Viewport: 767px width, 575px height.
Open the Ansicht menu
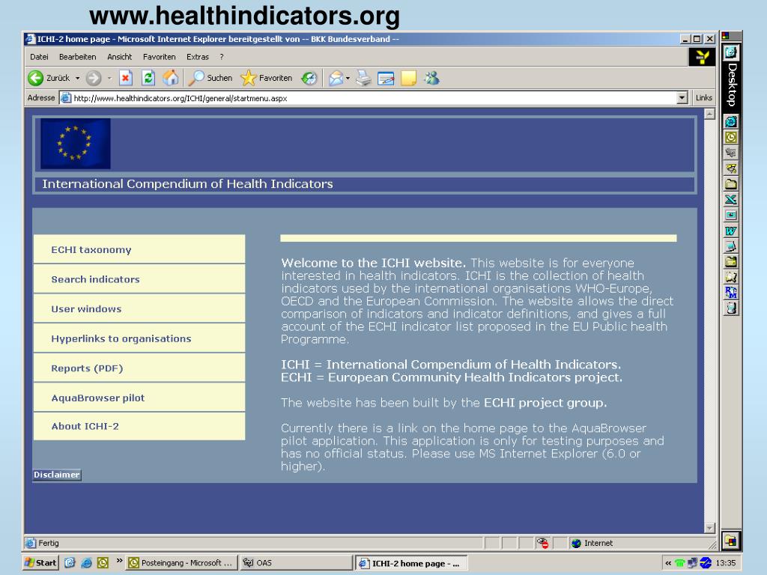[x=119, y=57]
